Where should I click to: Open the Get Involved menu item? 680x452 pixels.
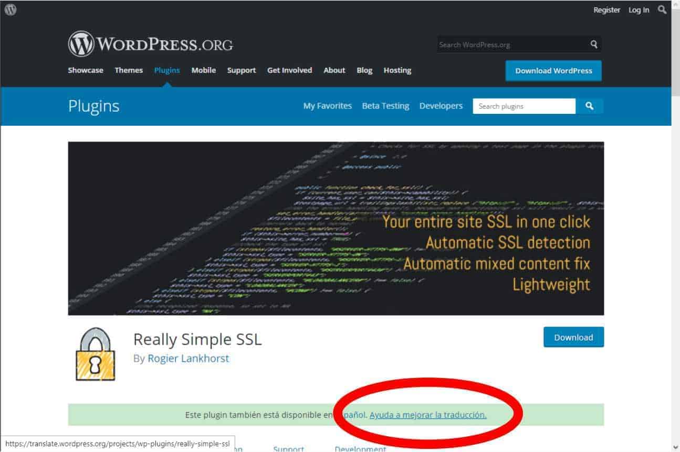[x=289, y=70]
